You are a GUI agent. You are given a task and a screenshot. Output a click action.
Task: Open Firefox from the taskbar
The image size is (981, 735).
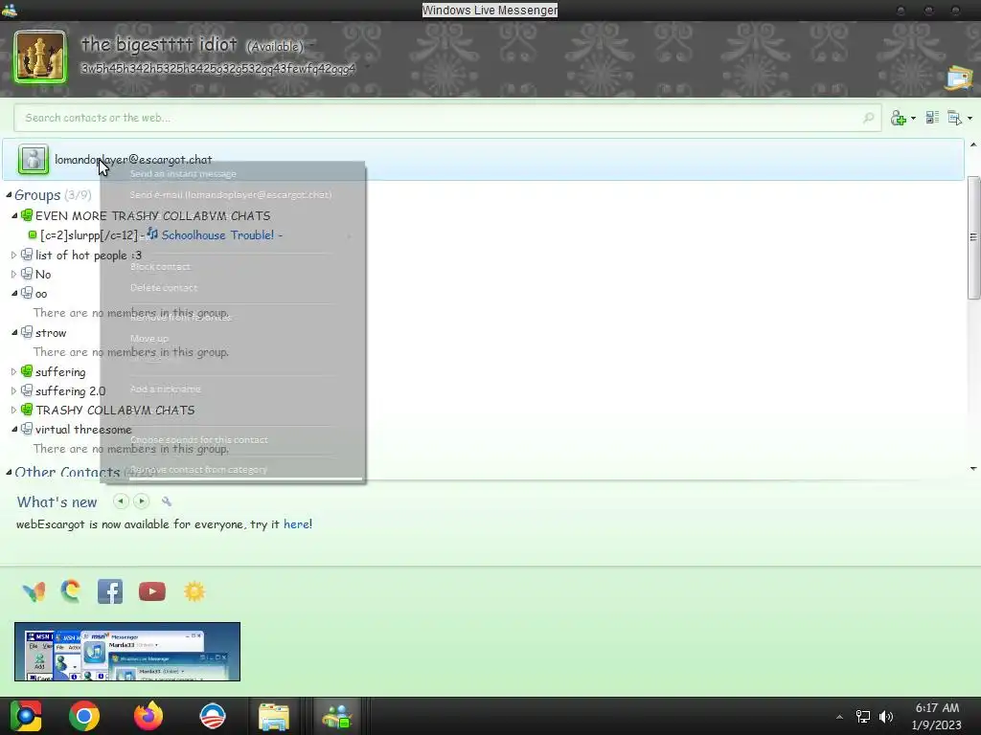[x=148, y=716]
